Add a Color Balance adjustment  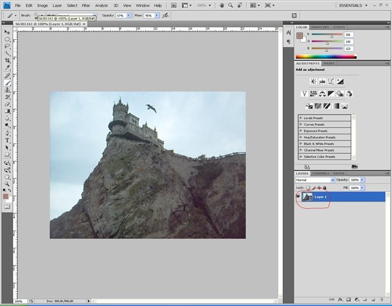(x=322, y=94)
